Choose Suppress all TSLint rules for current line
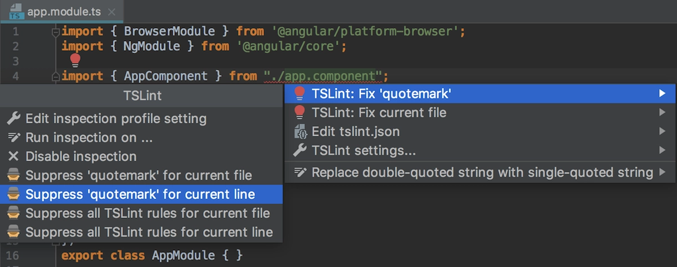The width and height of the screenshot is (677, 267). point(141,232)
